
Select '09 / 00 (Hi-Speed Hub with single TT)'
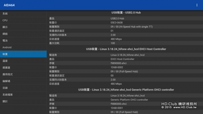131,27
